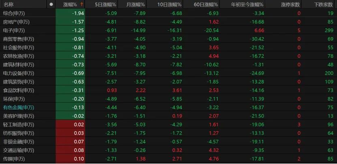Click the -24.69 年初至今涨幅 value
The width and height of the screenshot is (337, 164).
[x=257, y=73]
